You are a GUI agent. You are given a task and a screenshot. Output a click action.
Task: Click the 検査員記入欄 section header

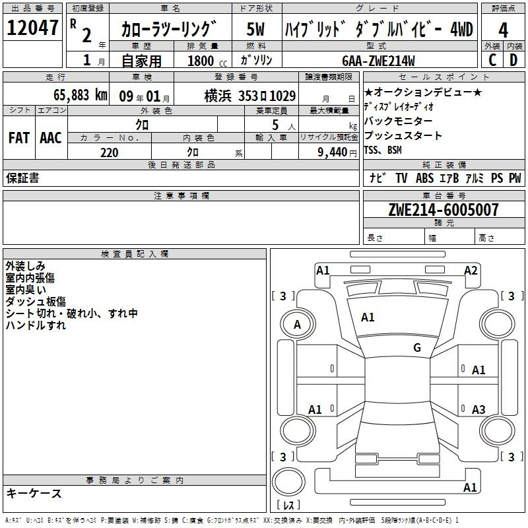(x=135, y=254)
